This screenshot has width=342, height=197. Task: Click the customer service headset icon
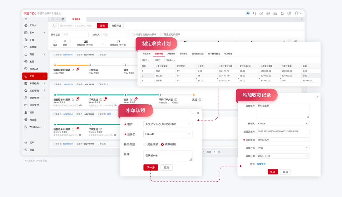(x=254, y=14)
